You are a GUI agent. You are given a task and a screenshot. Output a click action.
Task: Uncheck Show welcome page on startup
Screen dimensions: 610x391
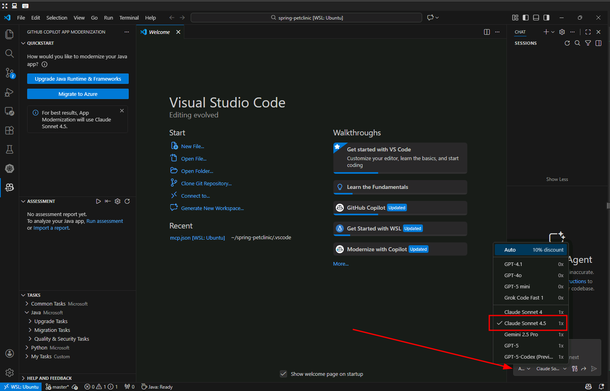click(283, 374)
